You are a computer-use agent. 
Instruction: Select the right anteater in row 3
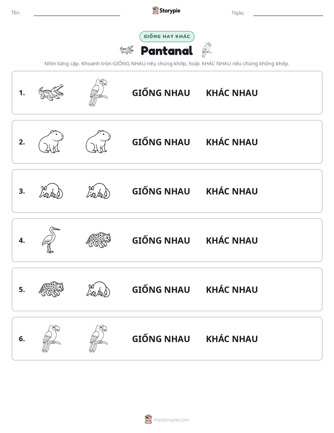98,191
